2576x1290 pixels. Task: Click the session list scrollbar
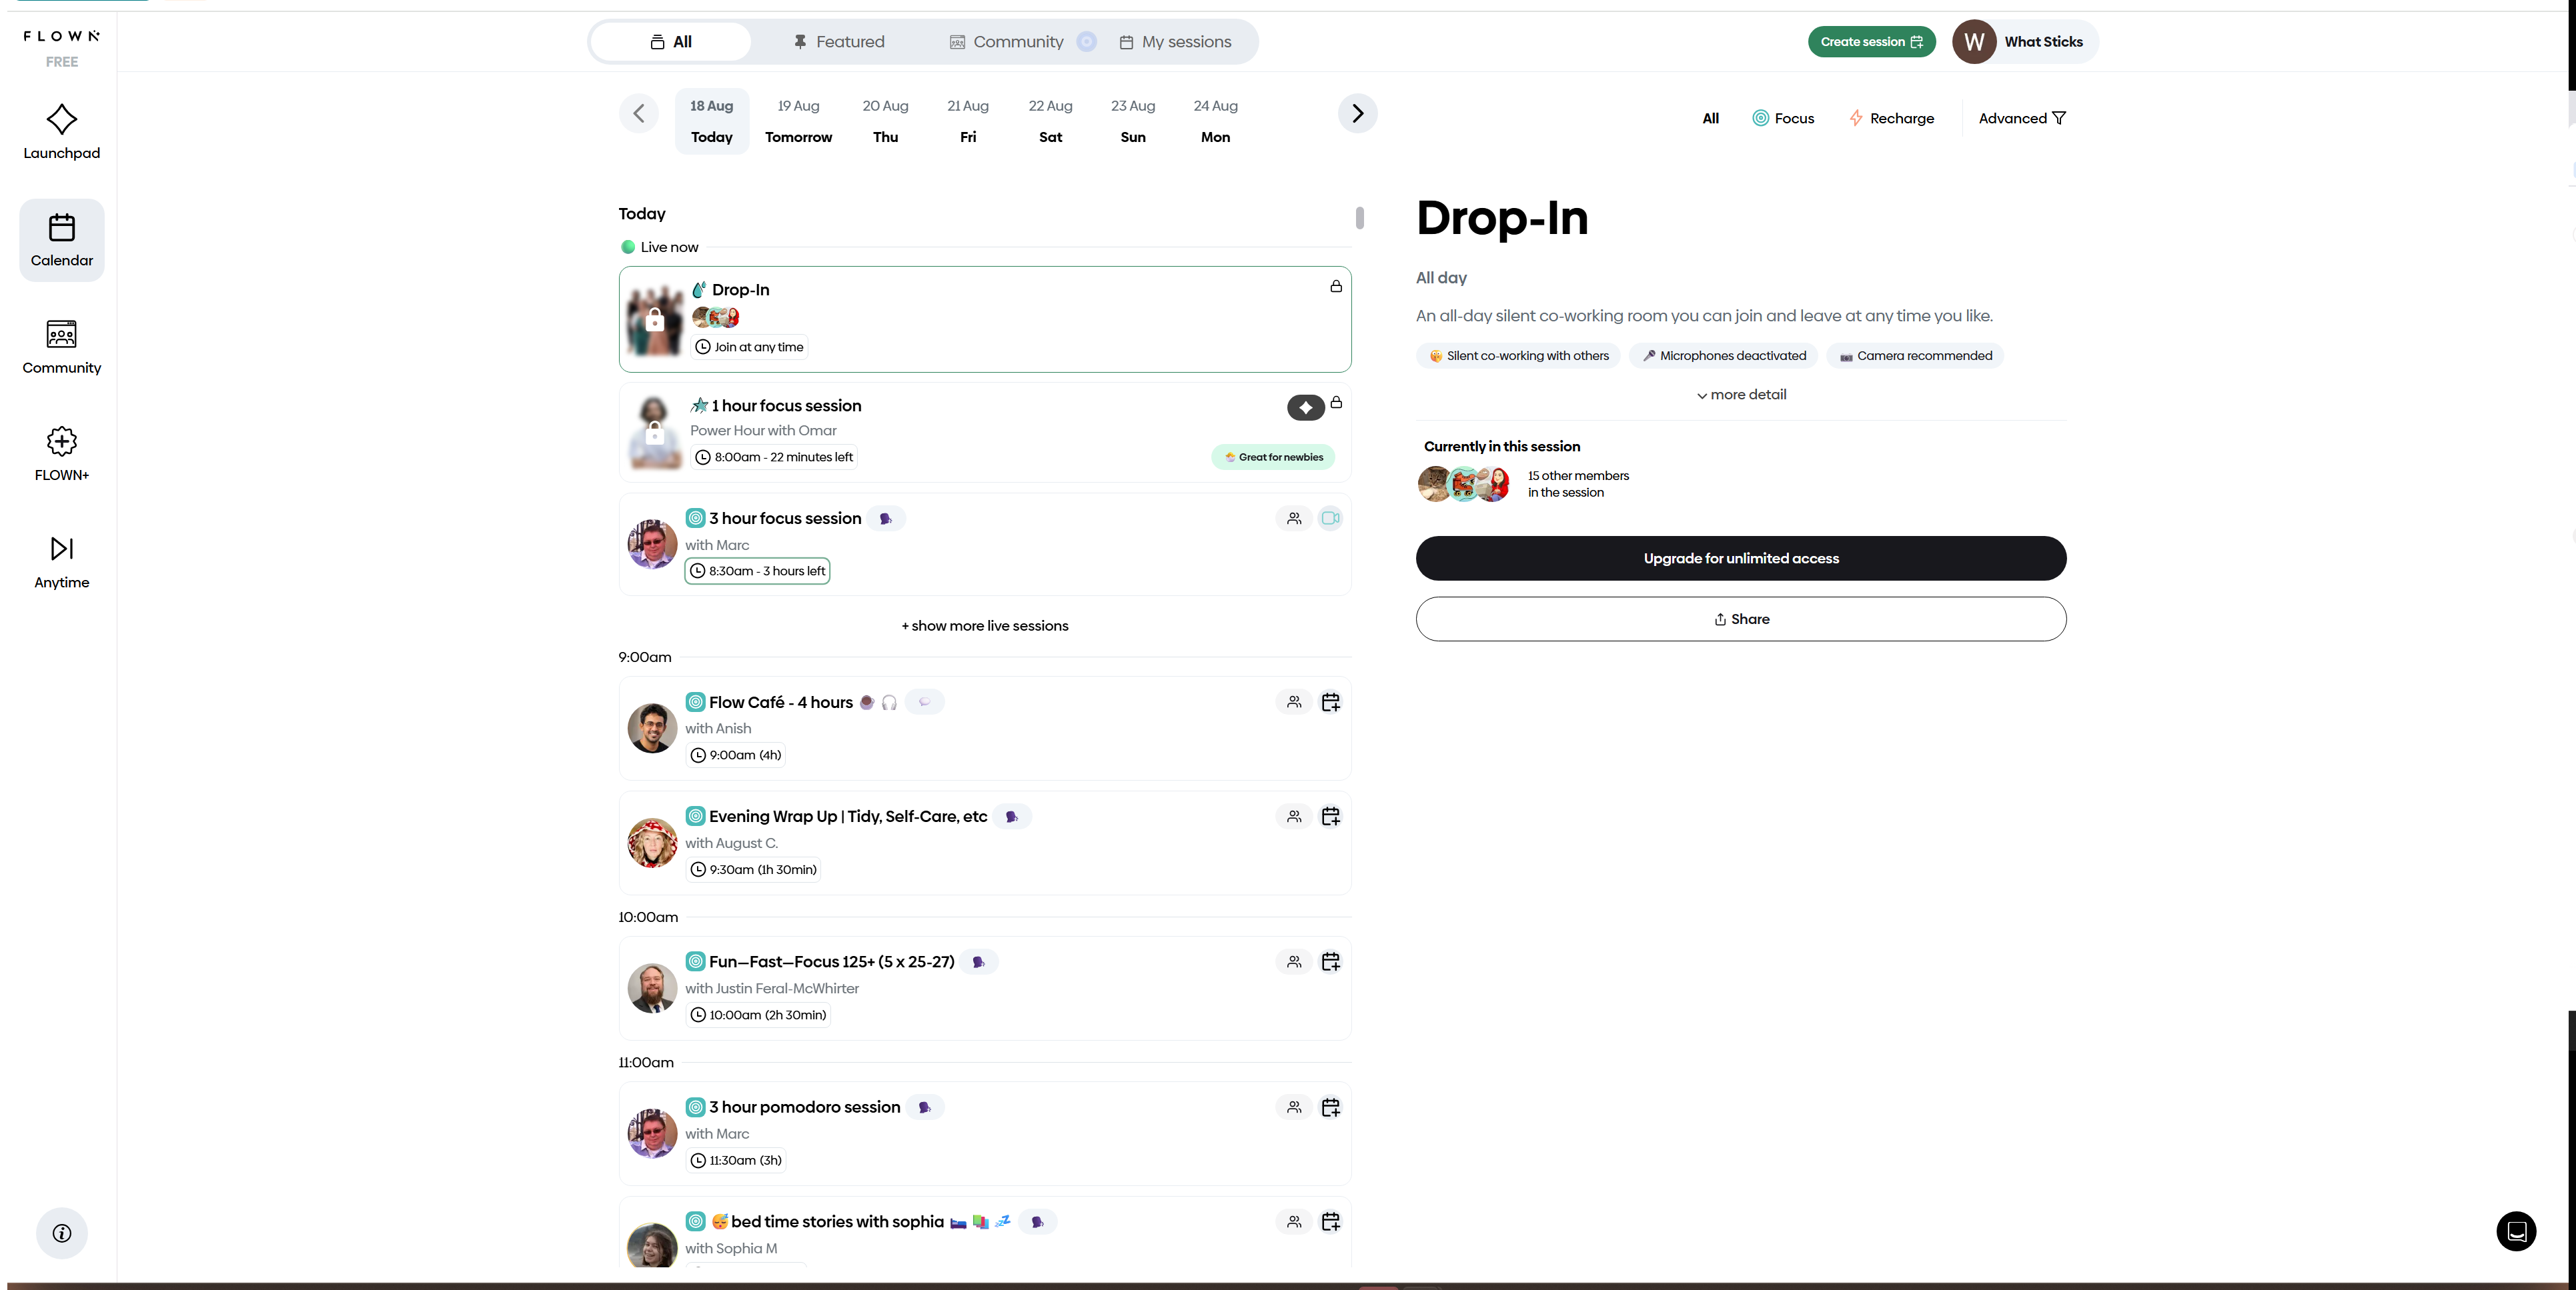tap(1359, 217)
